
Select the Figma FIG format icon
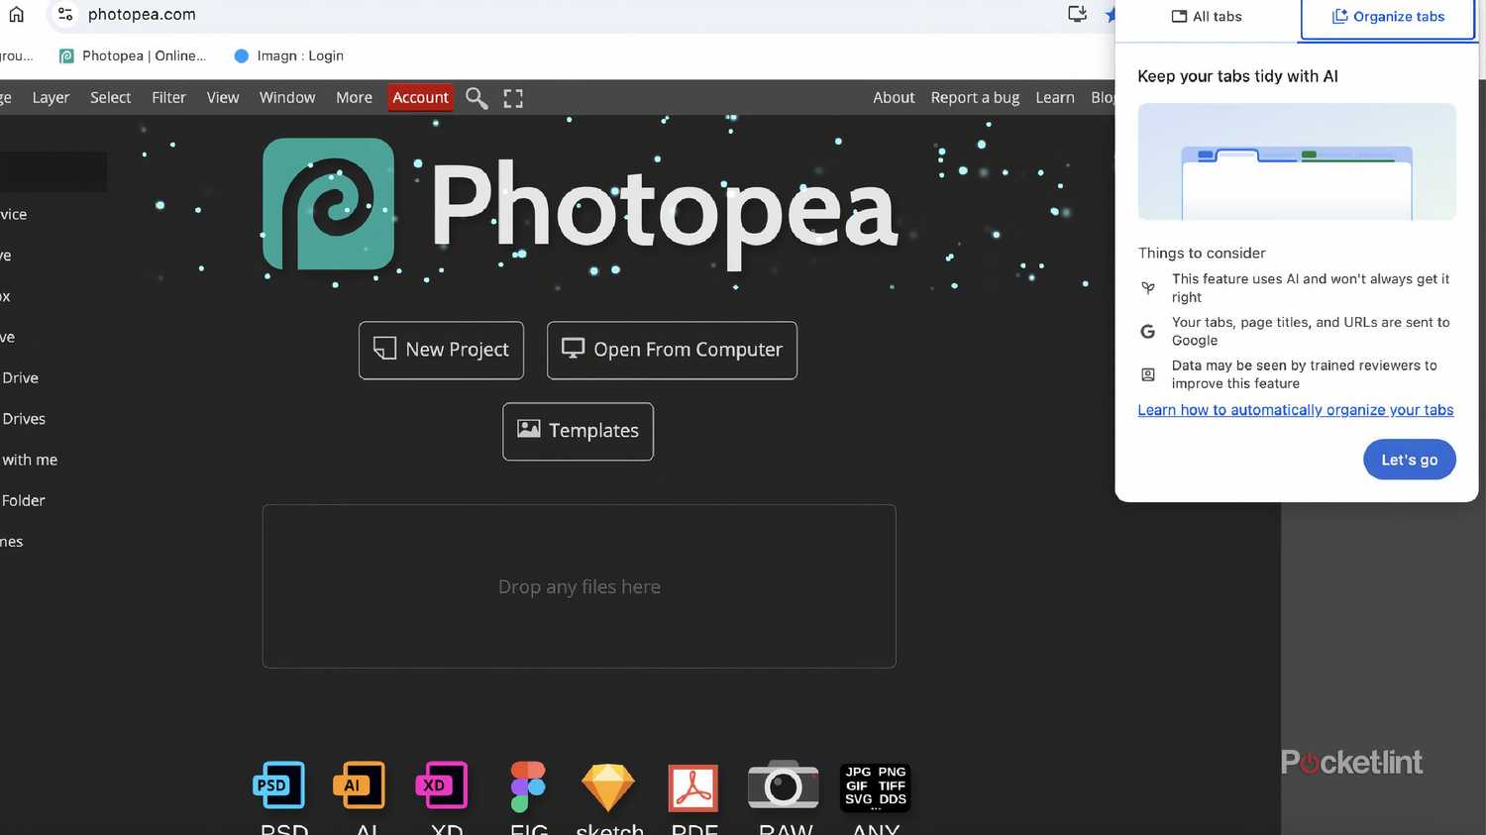tap(528, 786)
